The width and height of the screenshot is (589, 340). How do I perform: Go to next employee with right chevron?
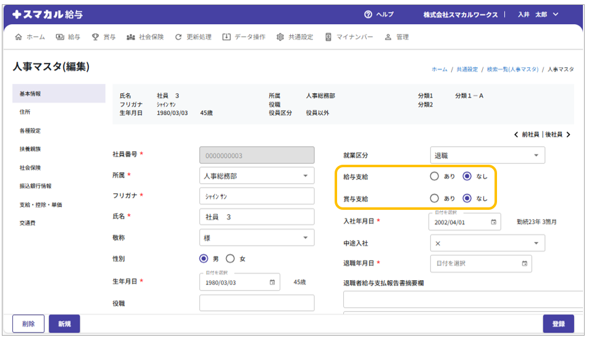(568, 135)
